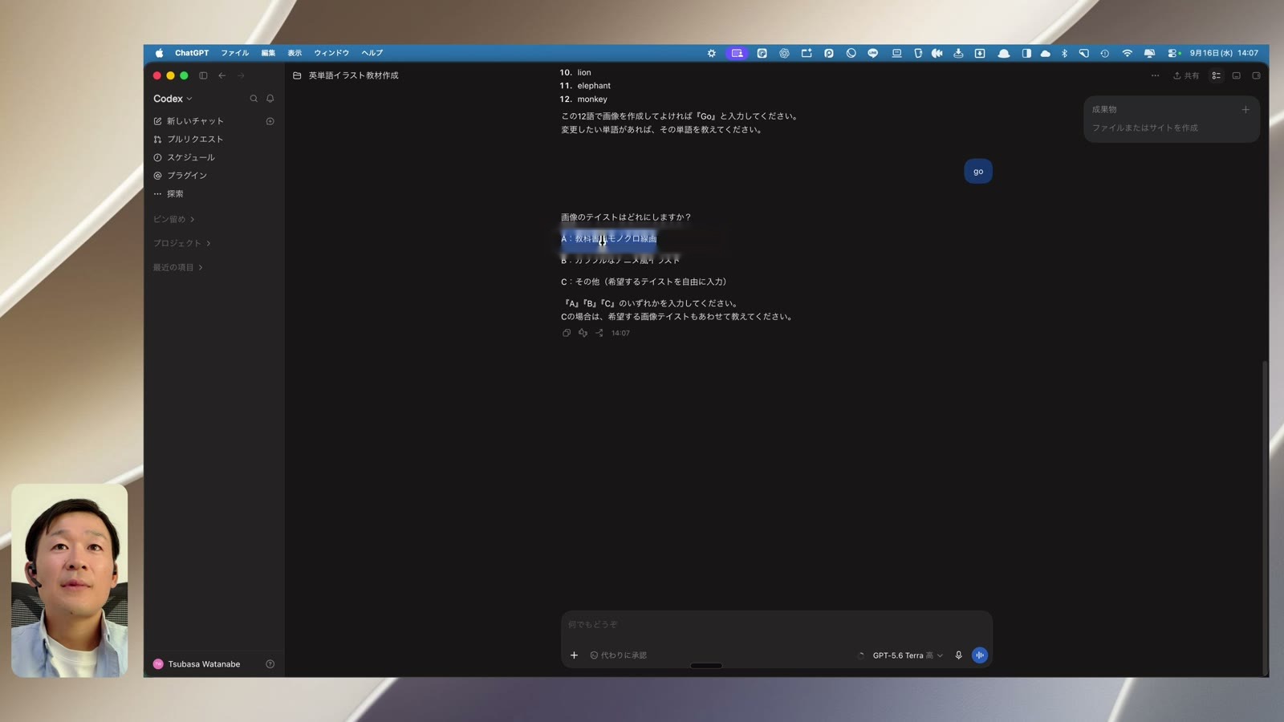This screenshot has height=722, width=1284.
Task: Toggle the right side panel icon
Action: 1257,75
